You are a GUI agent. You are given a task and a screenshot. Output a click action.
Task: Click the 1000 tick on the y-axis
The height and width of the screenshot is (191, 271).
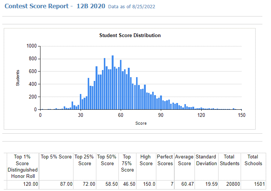[31, 46]
